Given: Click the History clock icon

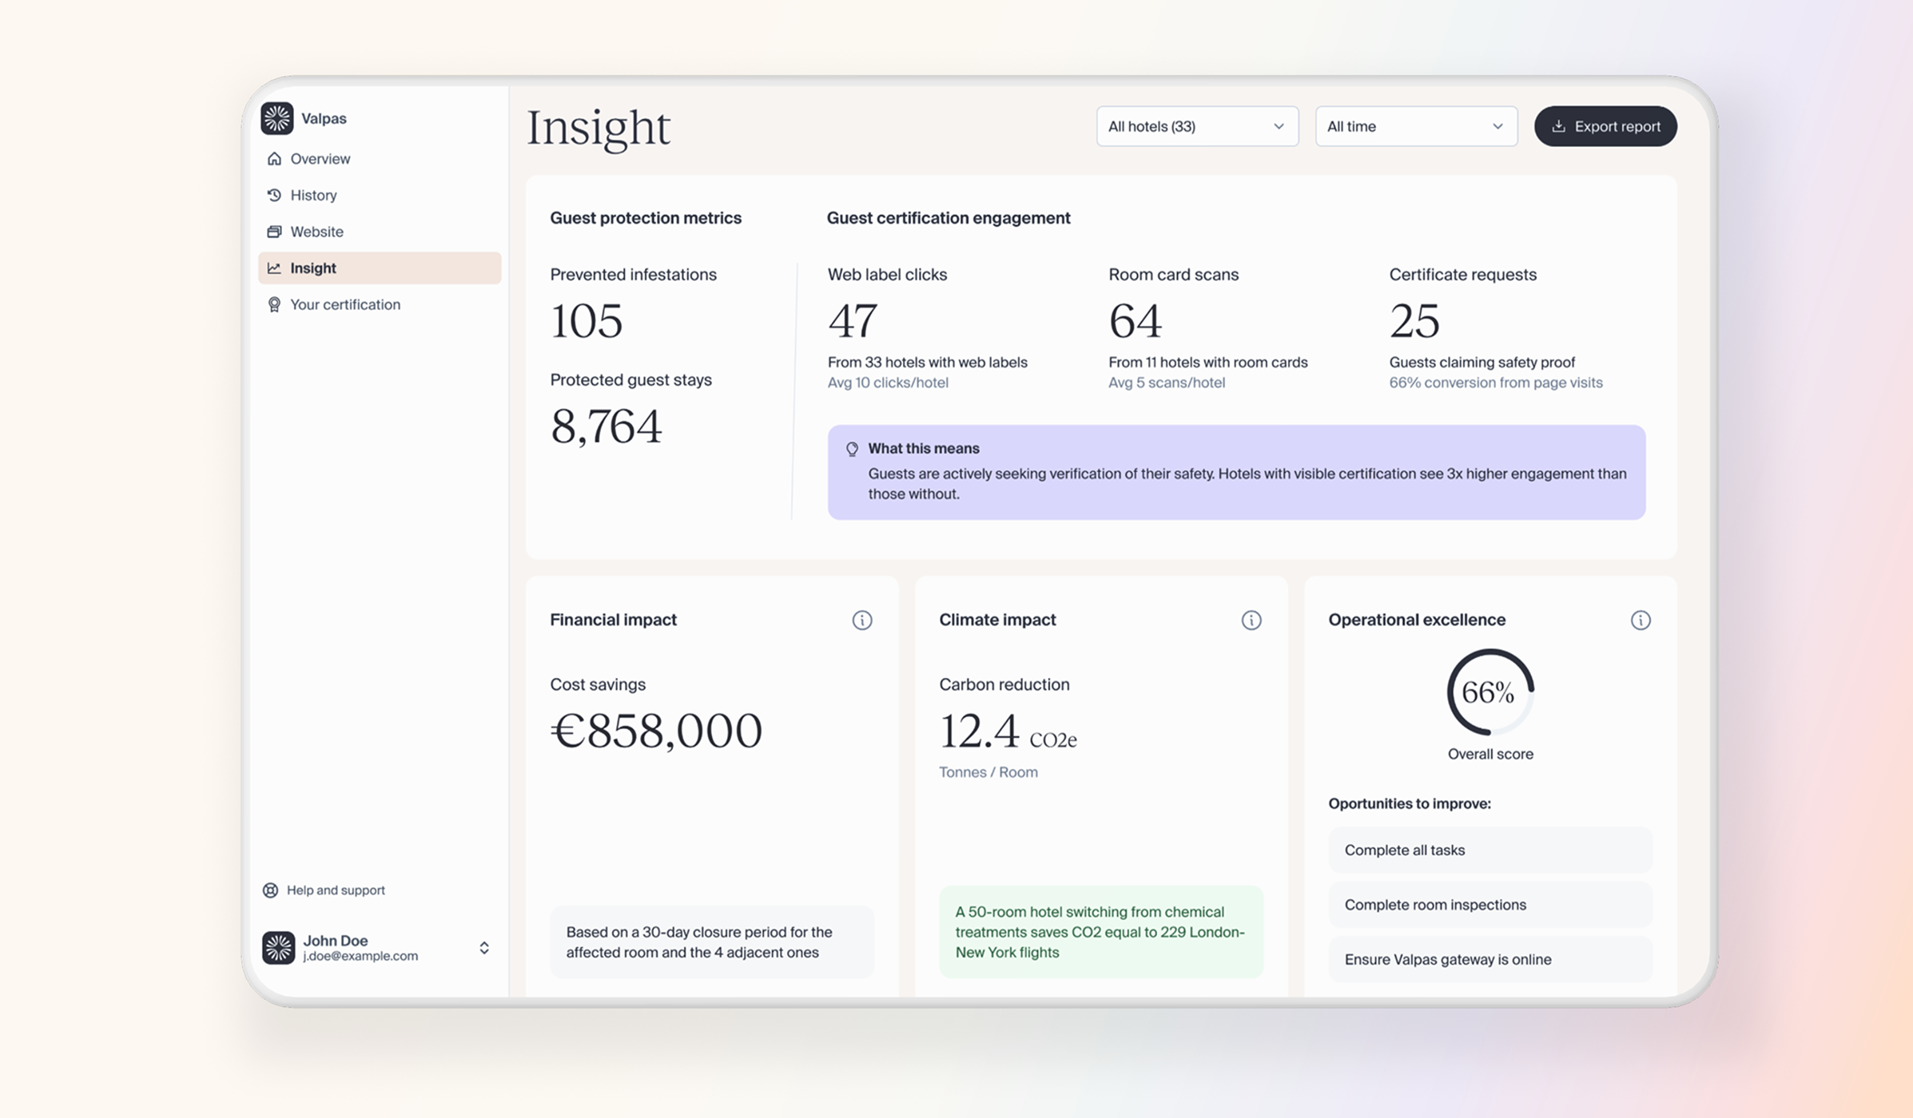Looking at the screenshot, I should (x=274, y=195).
